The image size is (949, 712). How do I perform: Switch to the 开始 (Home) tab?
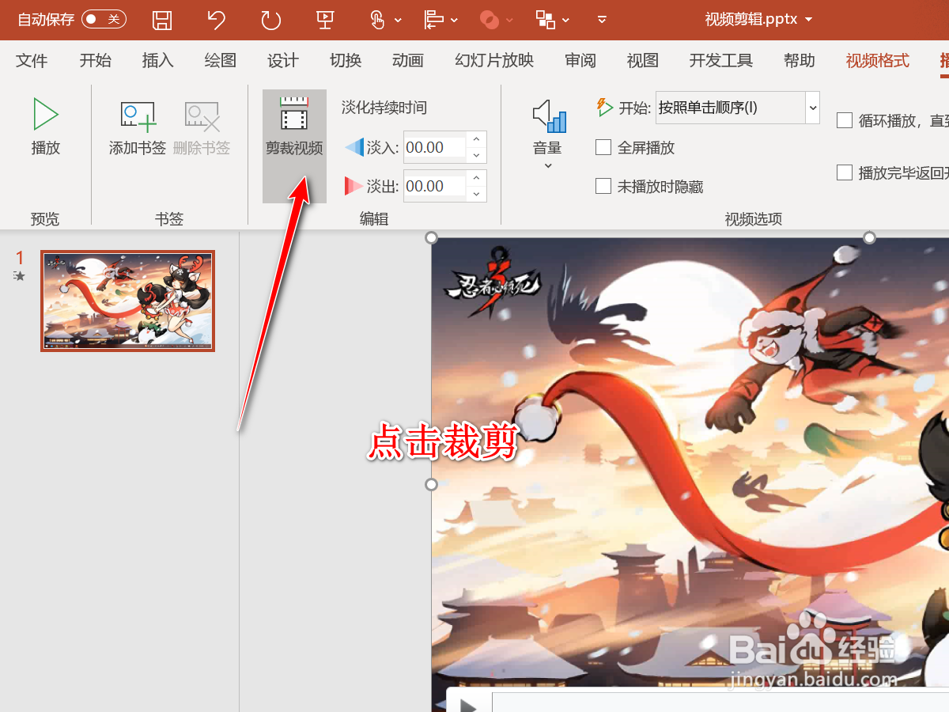click(95, 61)
